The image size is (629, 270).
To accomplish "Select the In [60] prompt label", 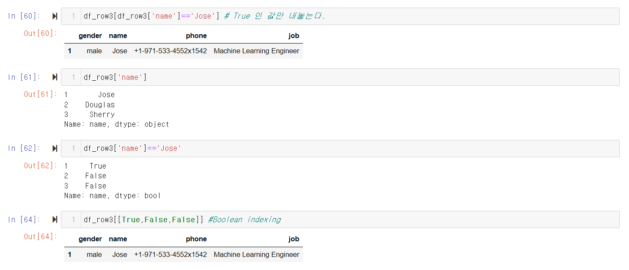I will point(24,16).
